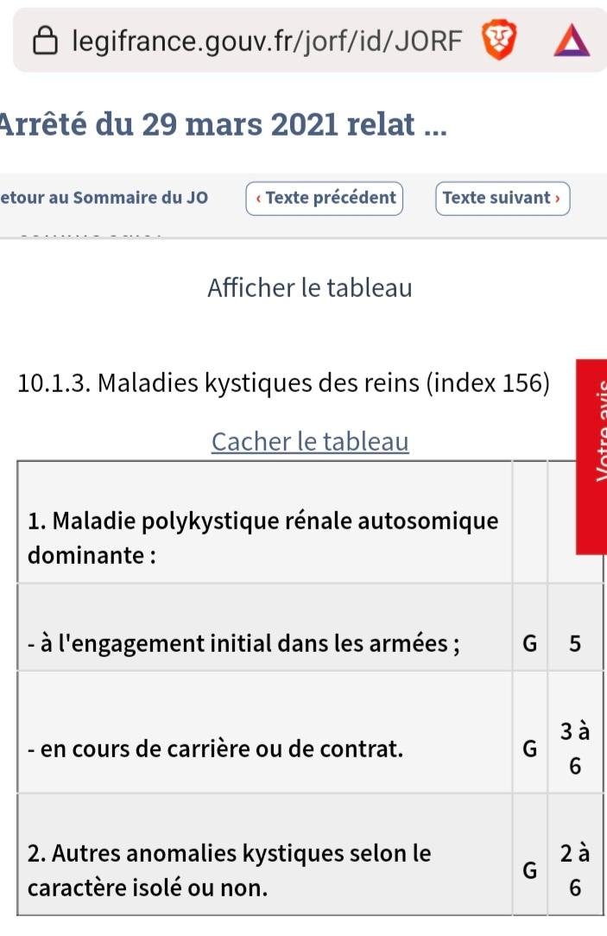Open the red Votre avis tab

click(592, 457)
